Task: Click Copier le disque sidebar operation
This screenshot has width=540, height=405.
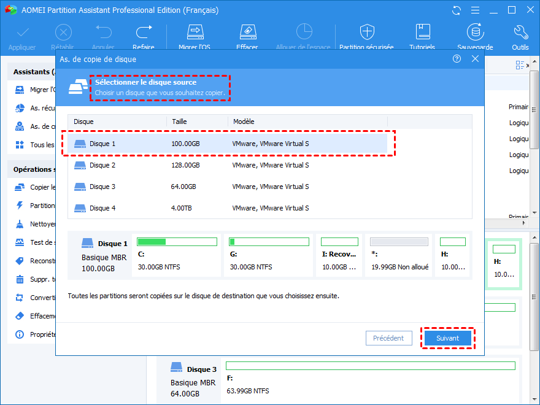Action: [x=35, y=187]
